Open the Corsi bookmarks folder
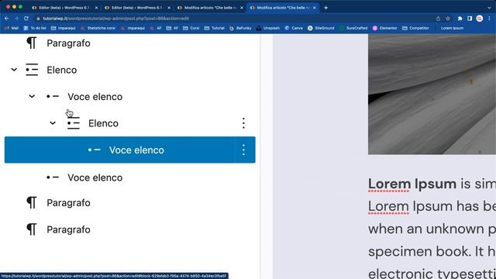 [x=191, y=28]
